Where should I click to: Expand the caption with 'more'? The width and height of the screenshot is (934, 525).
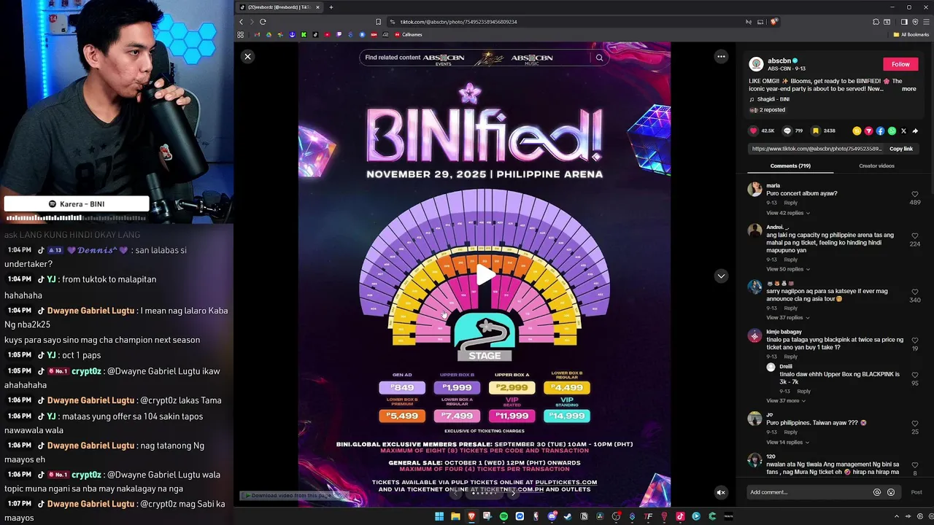(908, 89)
